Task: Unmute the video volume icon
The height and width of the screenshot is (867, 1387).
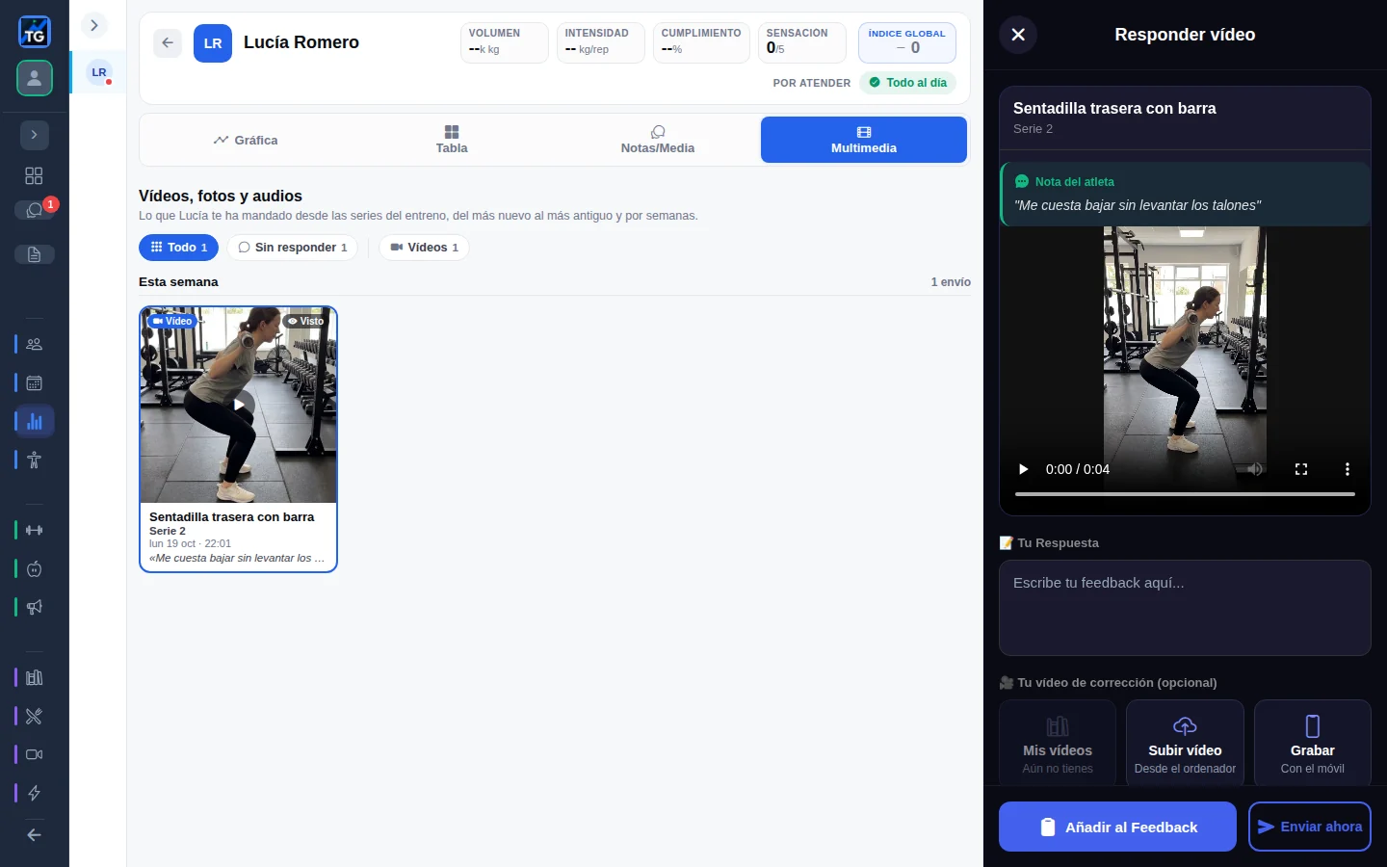Action: pos(1255,469)
